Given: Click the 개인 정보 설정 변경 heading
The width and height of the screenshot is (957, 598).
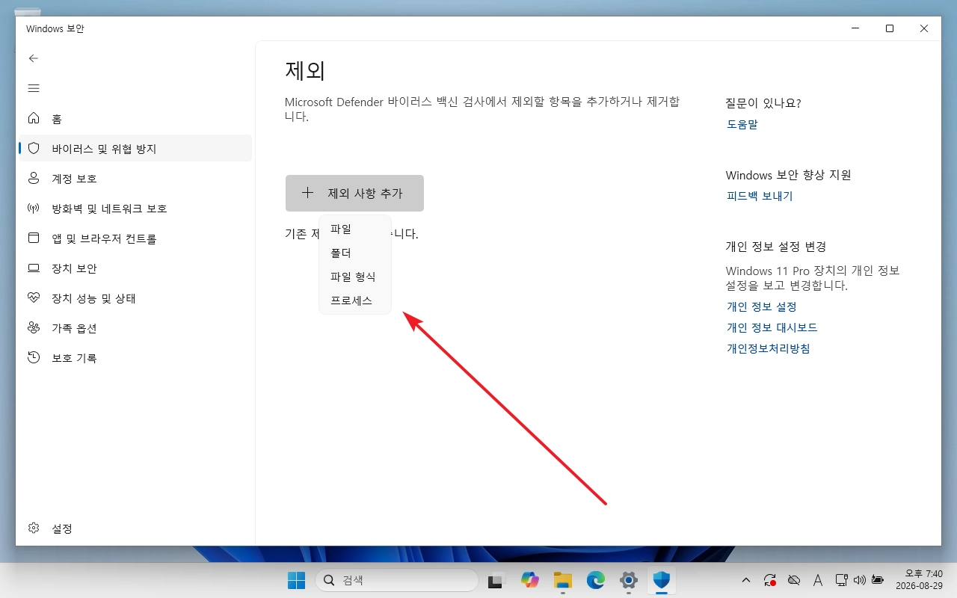Looking at the screenshot, I should tap(776, 247).
